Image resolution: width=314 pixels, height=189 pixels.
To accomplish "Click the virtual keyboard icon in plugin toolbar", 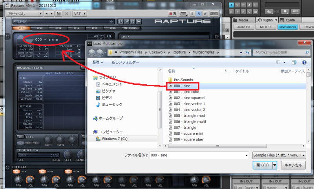I will click(x=214, y=14).
